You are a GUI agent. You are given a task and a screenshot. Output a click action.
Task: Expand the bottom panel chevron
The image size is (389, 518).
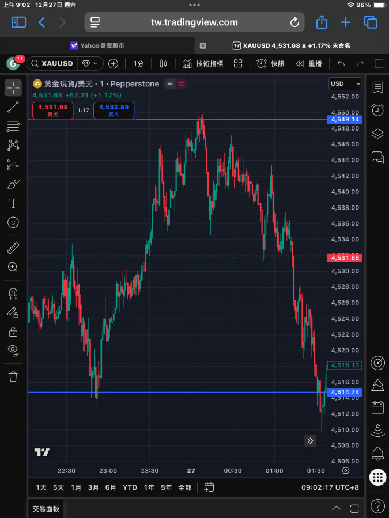337,508
